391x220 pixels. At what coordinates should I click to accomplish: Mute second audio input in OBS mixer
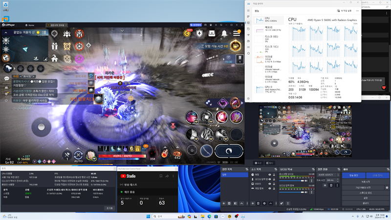306,192
